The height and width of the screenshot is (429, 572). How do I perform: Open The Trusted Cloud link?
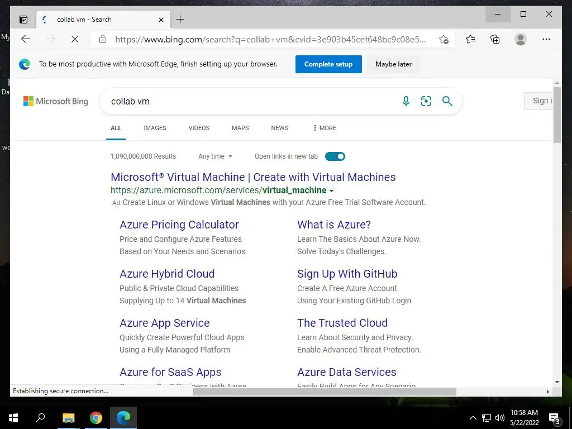[x=342, y=323]
